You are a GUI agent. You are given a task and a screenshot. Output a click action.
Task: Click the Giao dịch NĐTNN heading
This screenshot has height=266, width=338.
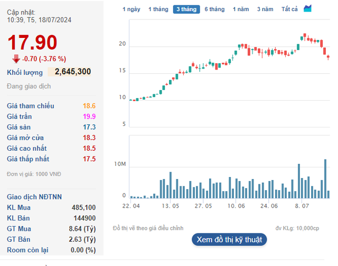[34, 197]
